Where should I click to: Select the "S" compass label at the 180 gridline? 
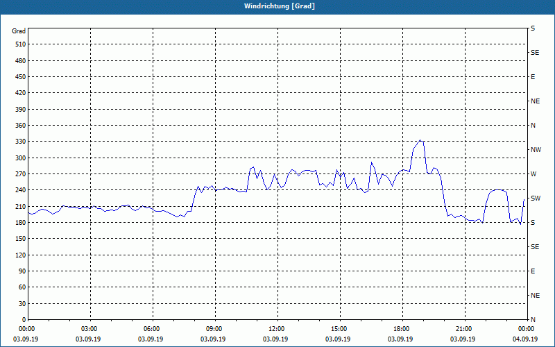(533, 223)
